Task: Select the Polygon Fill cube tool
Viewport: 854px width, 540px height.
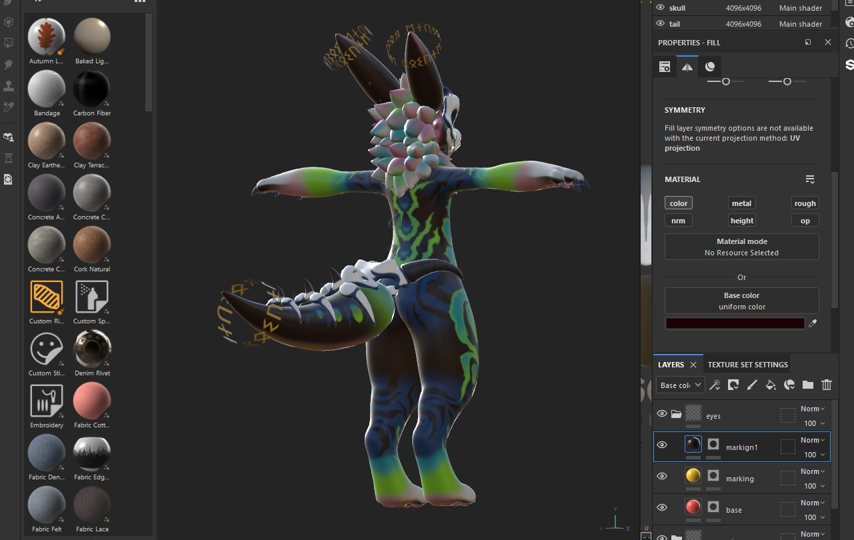Action: click(x=9, y=22)
